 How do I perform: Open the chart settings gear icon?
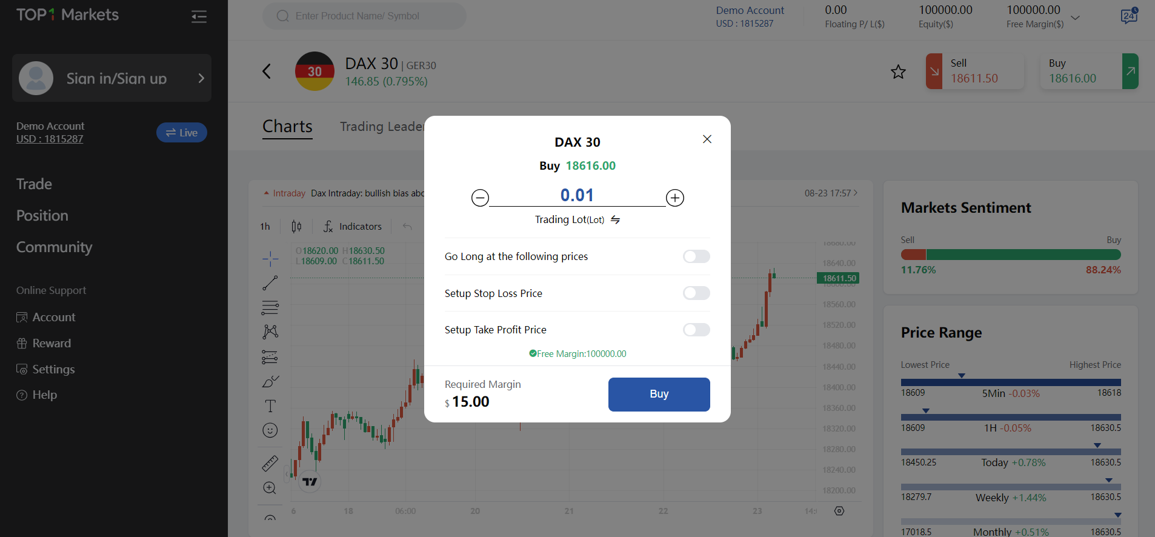point(839,511)
